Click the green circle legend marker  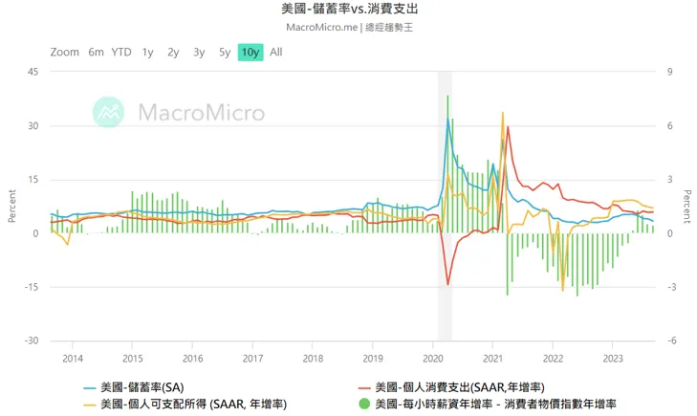(362, 405)
